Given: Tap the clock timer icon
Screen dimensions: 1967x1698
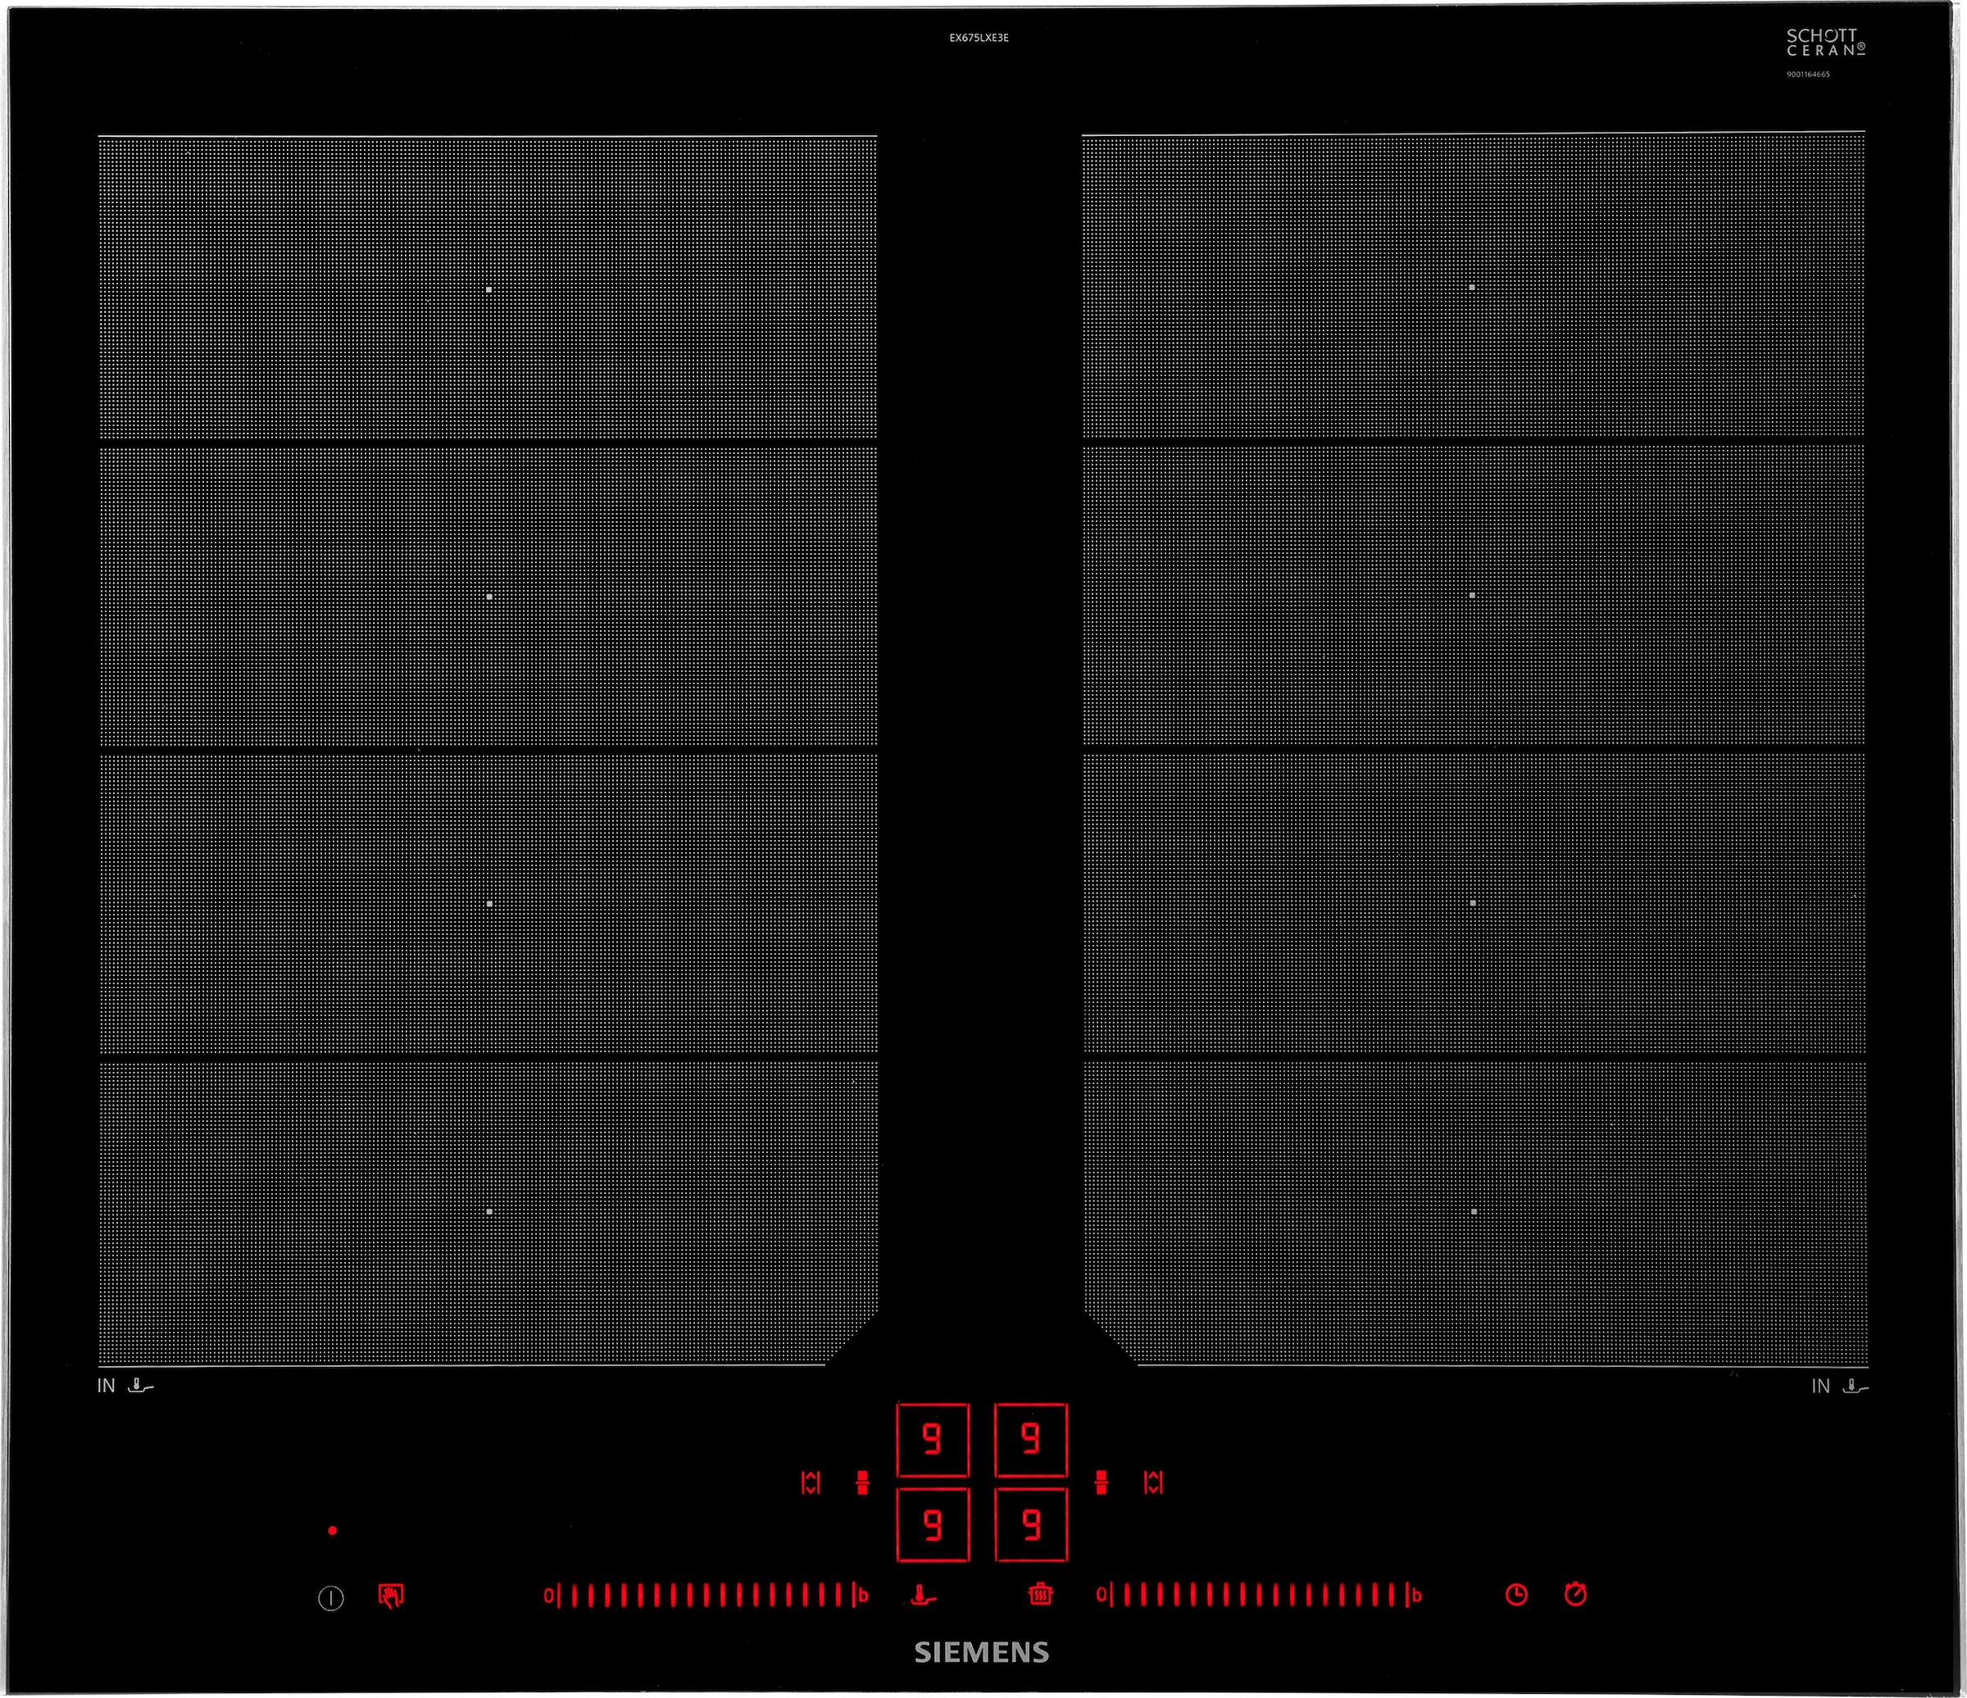Looking at the screenshot, I should pos(1516,1595).
